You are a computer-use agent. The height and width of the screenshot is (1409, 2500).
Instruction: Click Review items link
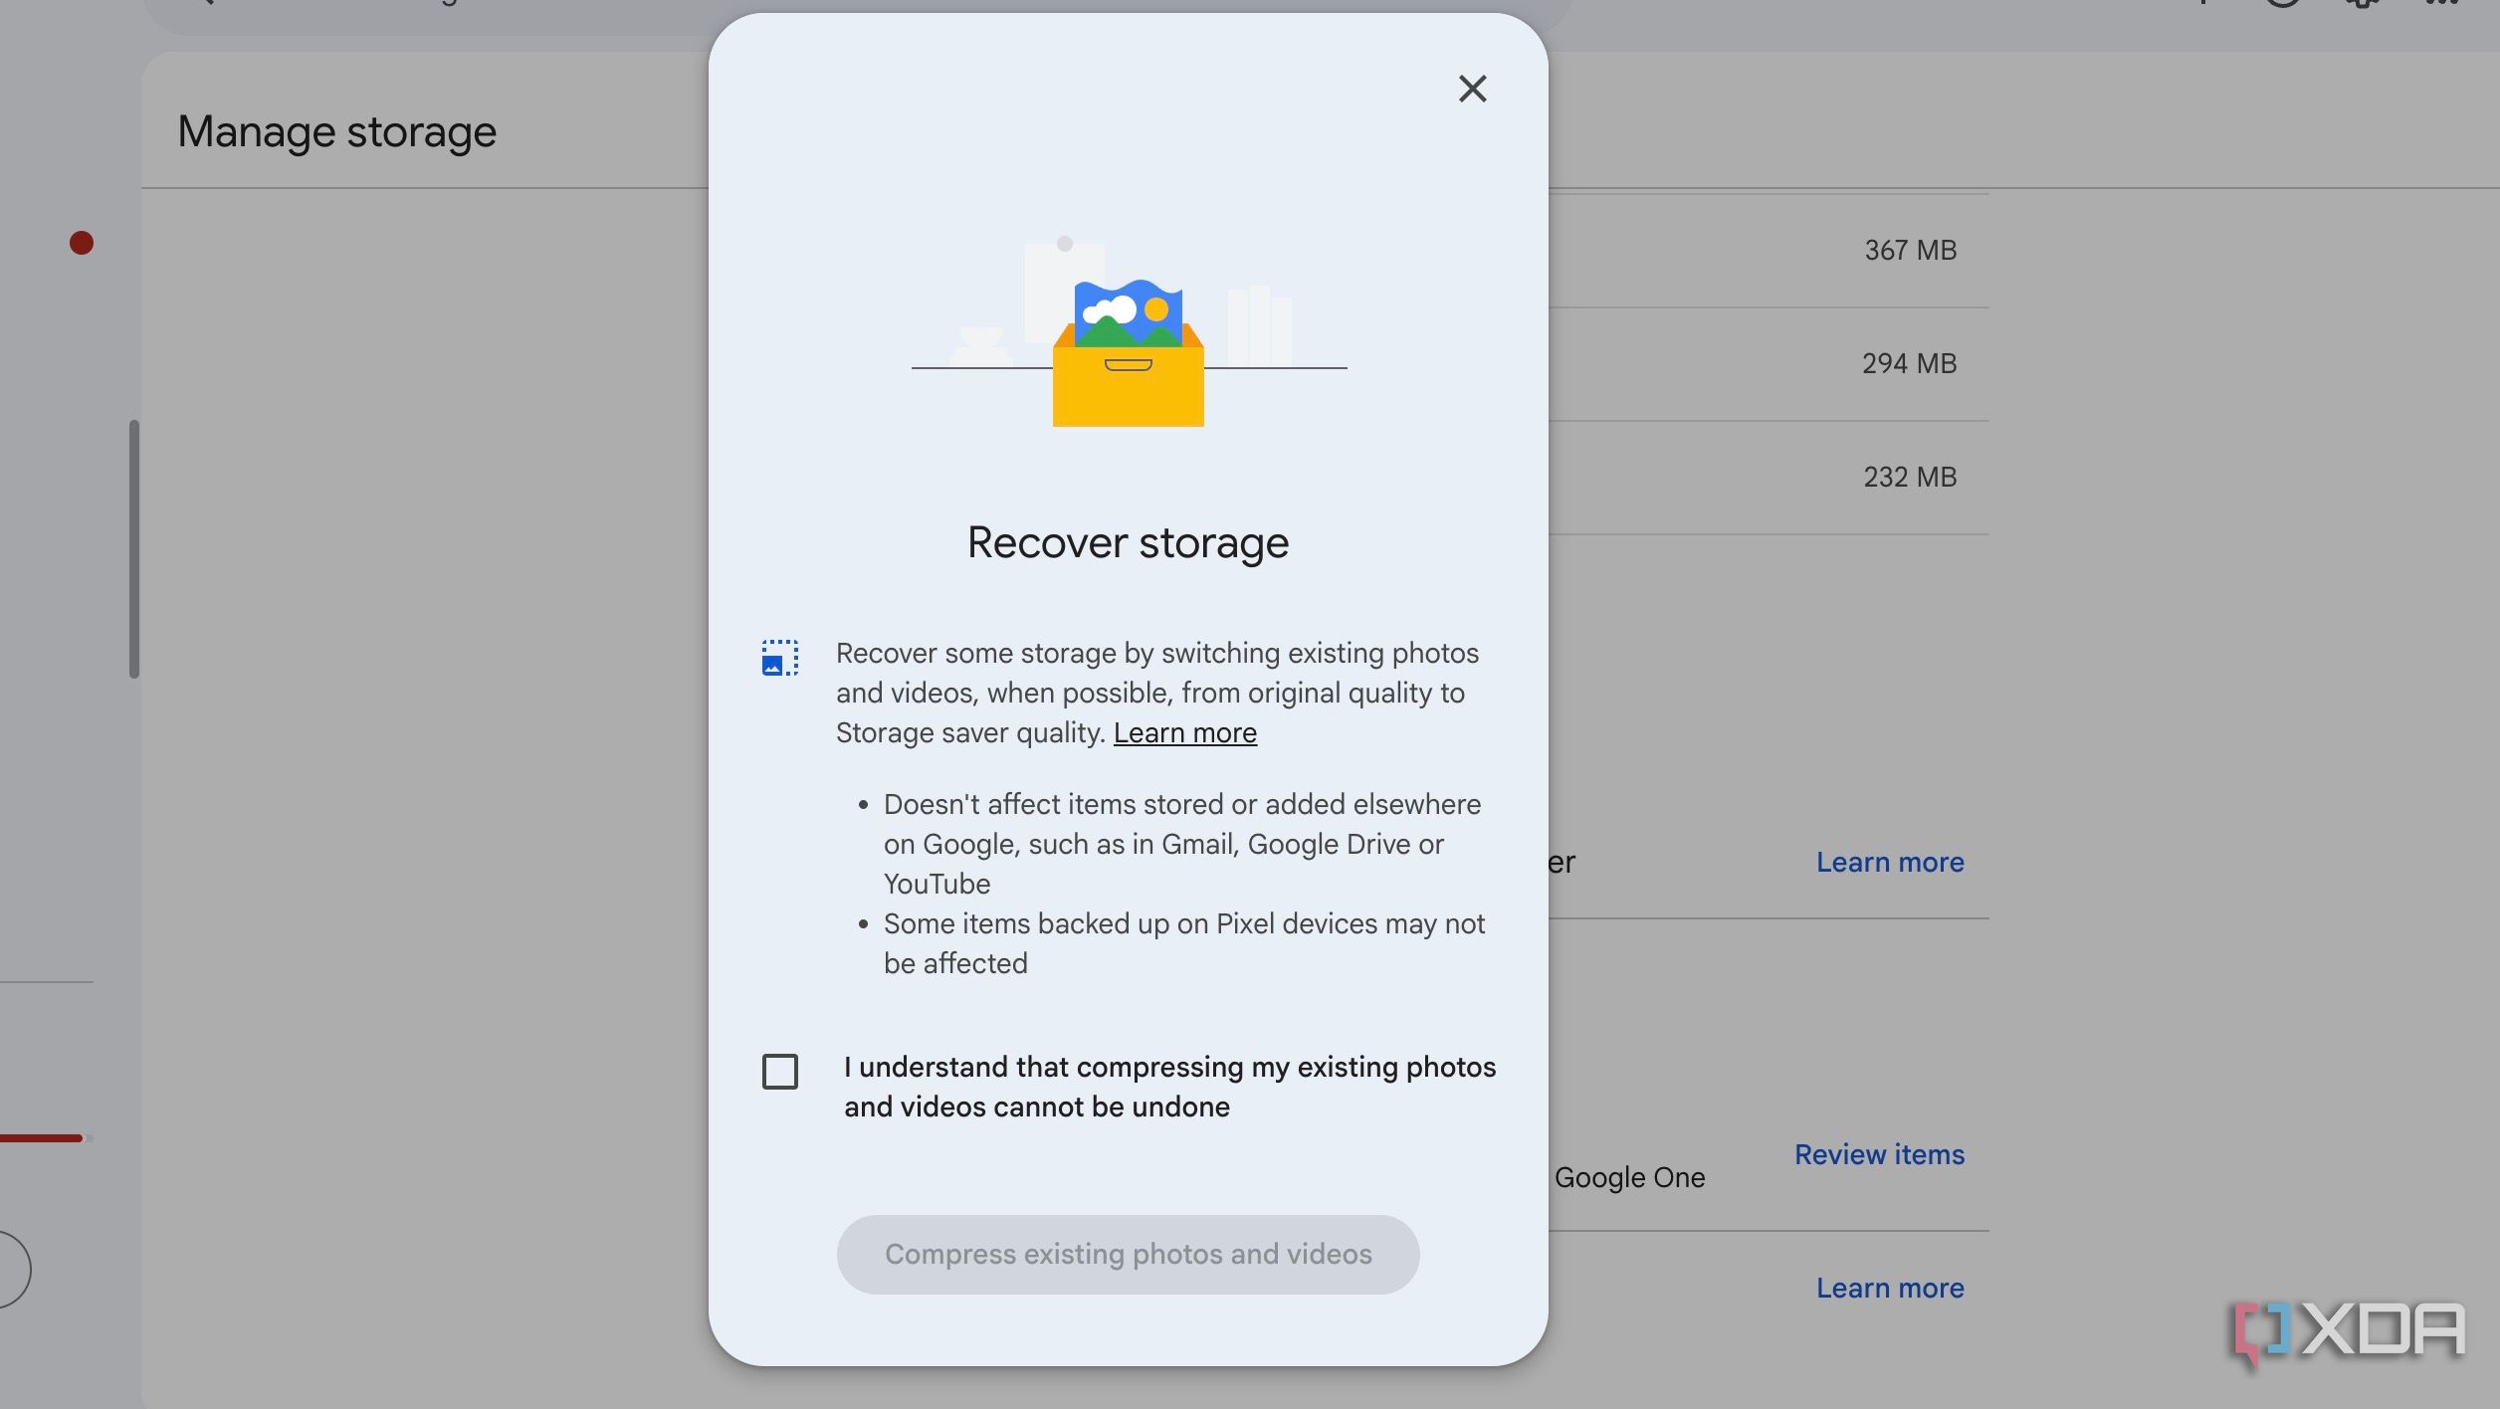pyautogui.click(x=1879, y=1154)
